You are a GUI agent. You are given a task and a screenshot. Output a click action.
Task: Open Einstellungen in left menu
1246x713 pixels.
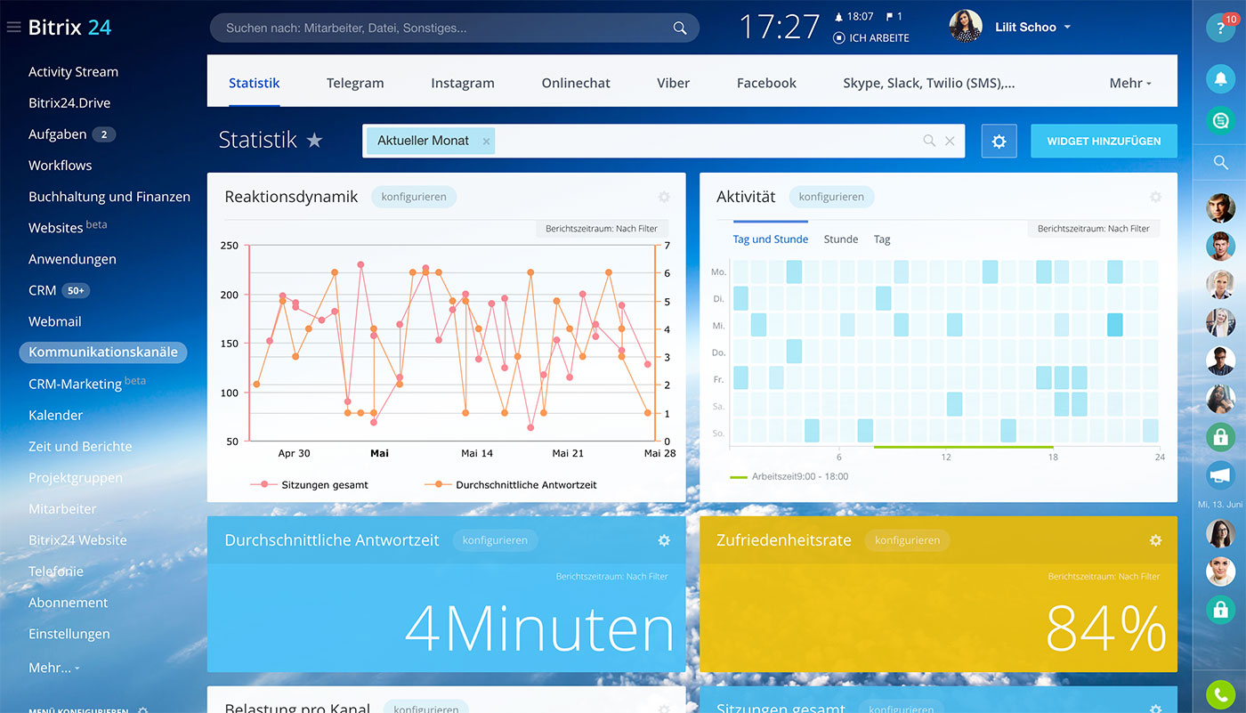[69, 634]
